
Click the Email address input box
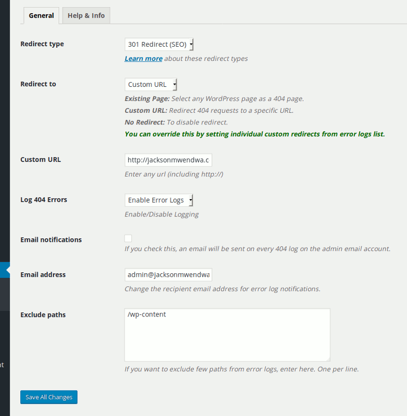pos(168,274)
